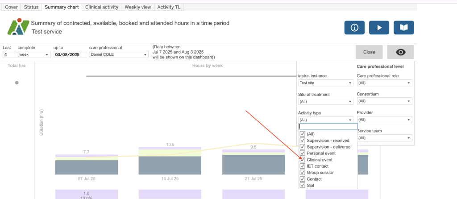Image resolution: width=457 pixels, height=199 pixels.
Task: Click the info circle icon button
Action: 354,28
